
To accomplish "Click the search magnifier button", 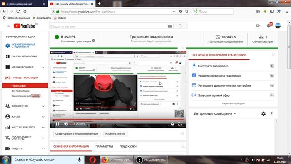I will click(180, 26).
